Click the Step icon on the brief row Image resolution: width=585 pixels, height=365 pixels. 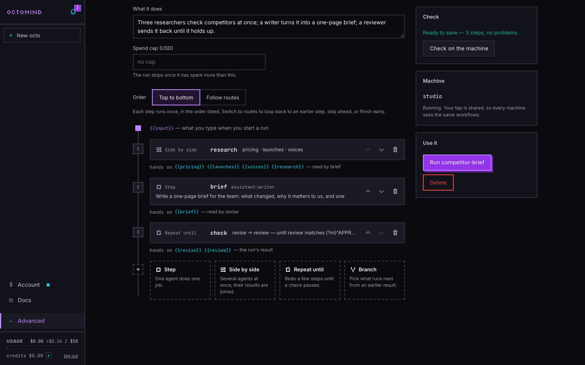tap(159, 187)
